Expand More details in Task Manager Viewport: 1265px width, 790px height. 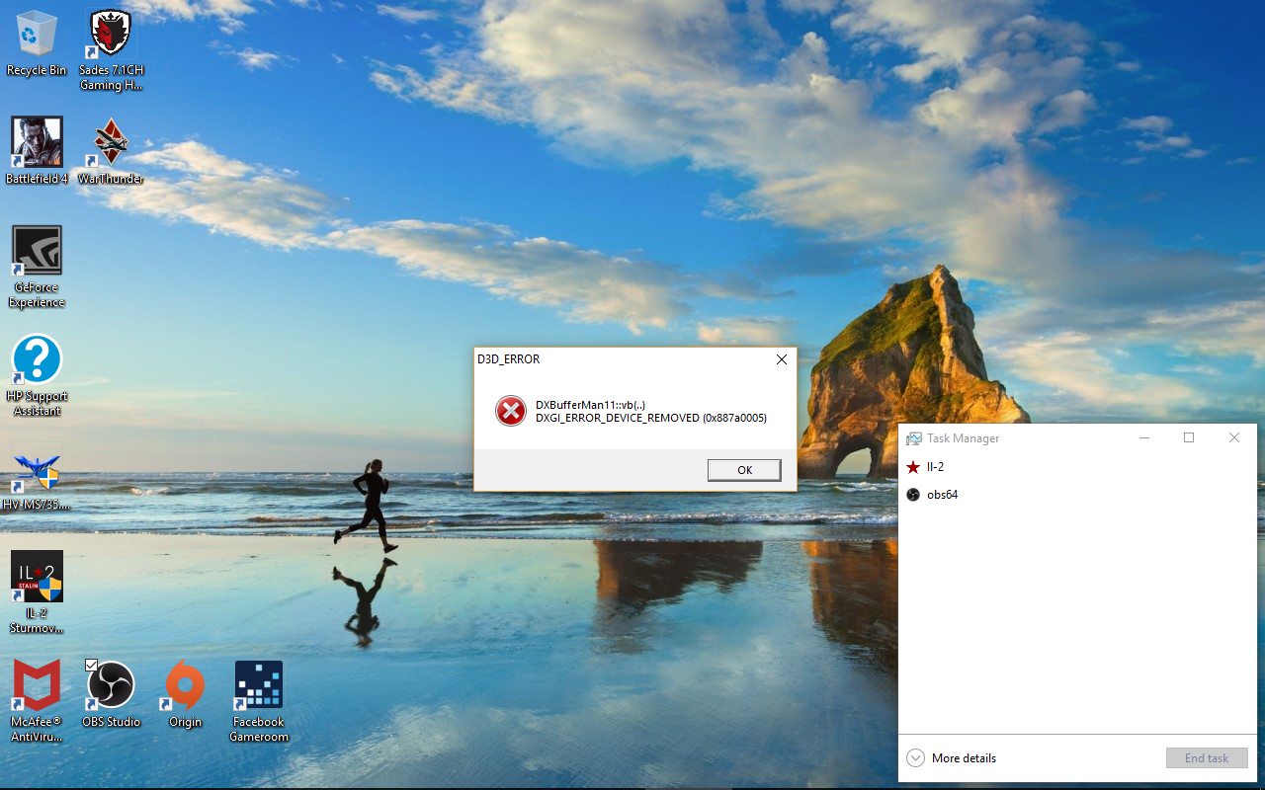[x=951, y=758]
